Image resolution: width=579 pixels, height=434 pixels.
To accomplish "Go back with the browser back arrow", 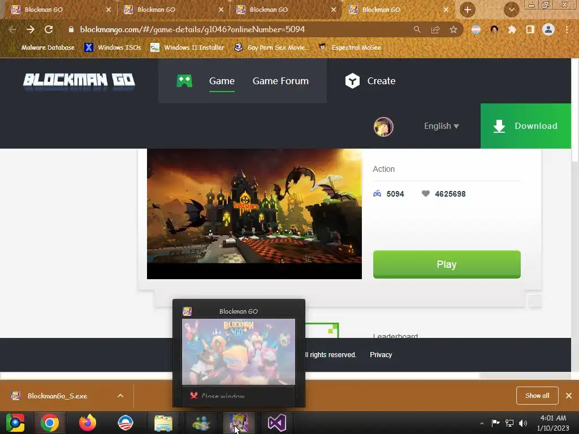I will tap(12, 29).
